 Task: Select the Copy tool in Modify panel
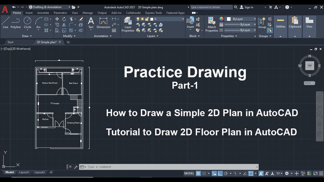pyautogui.click(x=57, y=25)
